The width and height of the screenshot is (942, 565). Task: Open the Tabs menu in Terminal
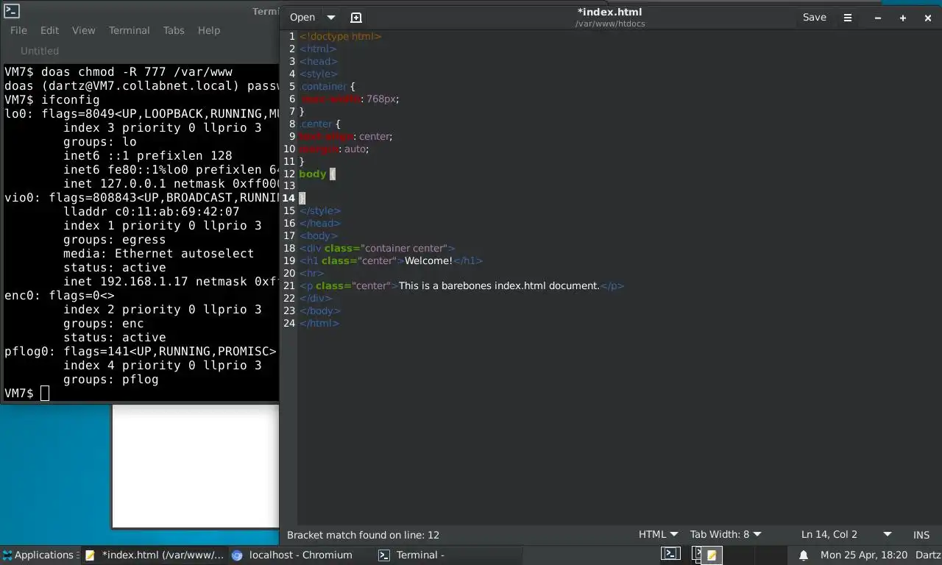pyautogui.click(x=174, y=30)
